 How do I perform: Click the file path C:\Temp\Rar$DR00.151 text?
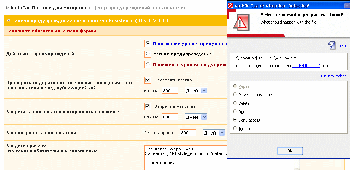265,58
